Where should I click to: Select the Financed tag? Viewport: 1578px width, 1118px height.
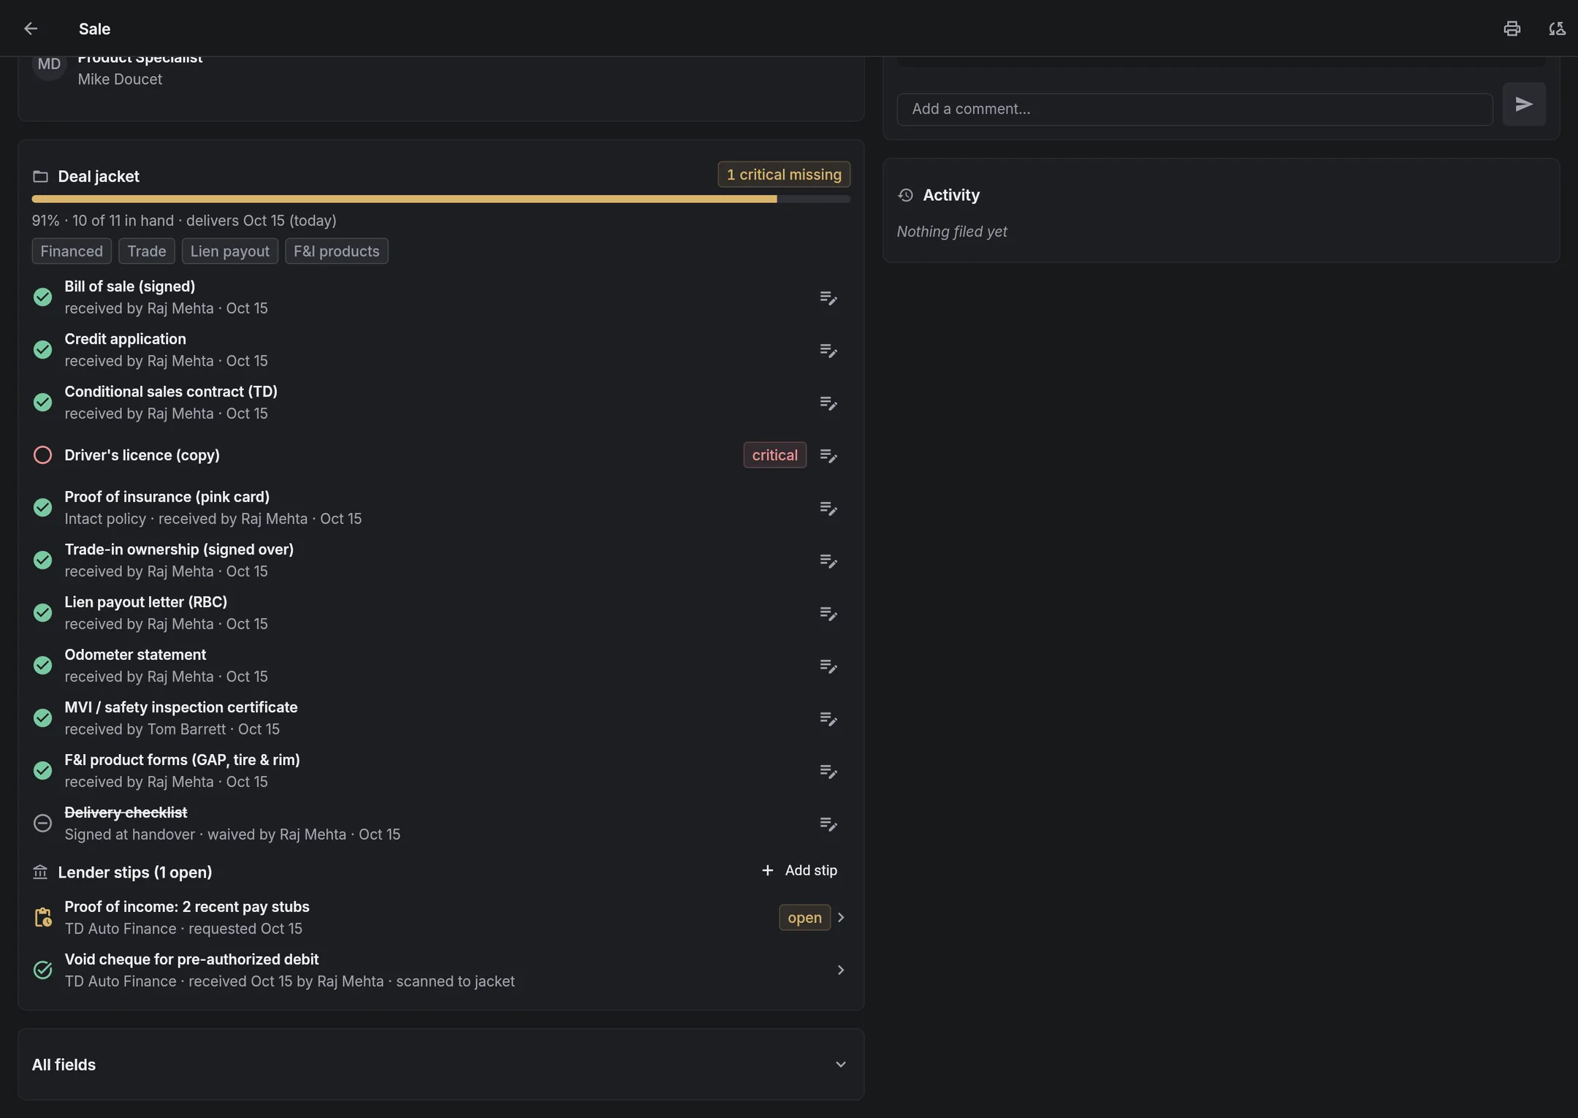[72, 251]
